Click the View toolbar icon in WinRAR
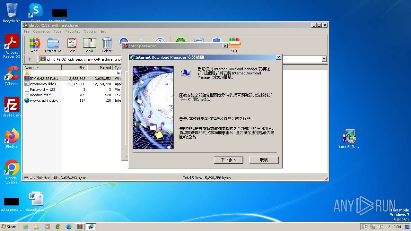This screenshot has height=231, width=411. [89, 45]
